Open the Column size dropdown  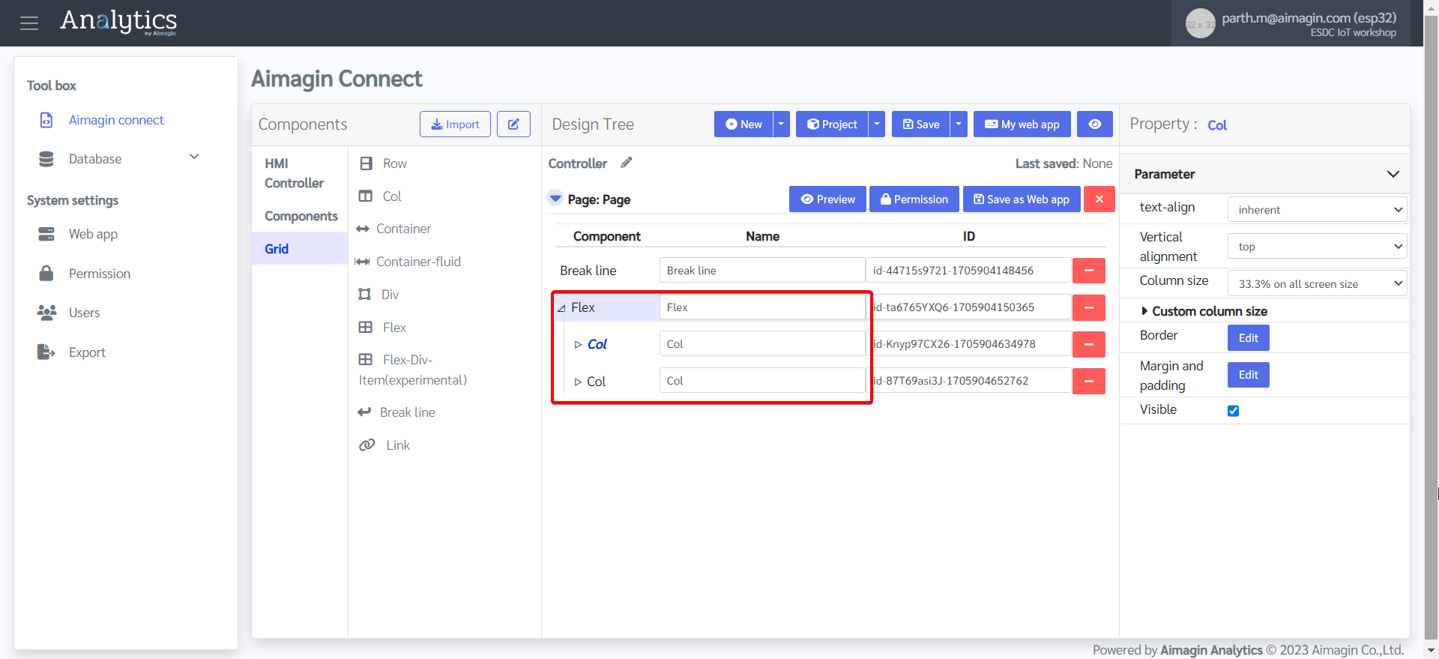tap(1317, 284)
